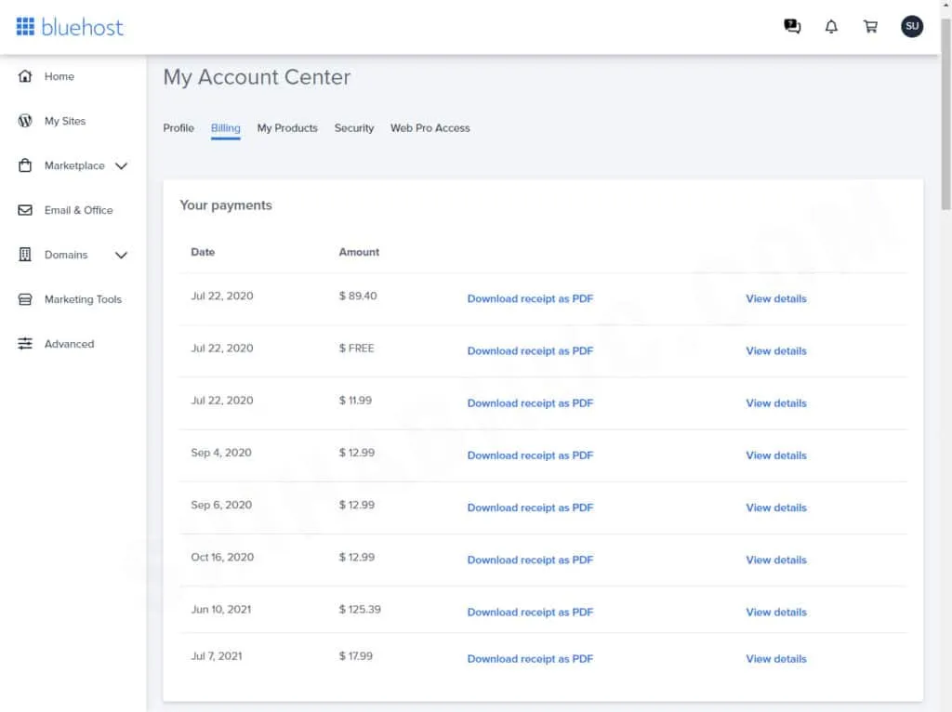Screen dimensions: 952x712
Task: Click the Your payments heading
Action: point(226,205)
